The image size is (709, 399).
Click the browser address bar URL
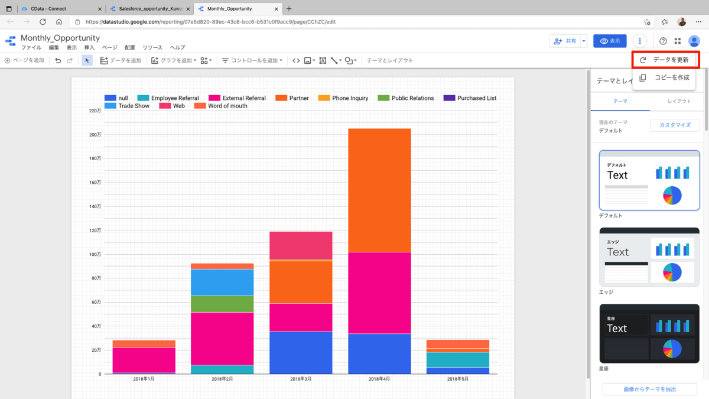click(211, 22)
